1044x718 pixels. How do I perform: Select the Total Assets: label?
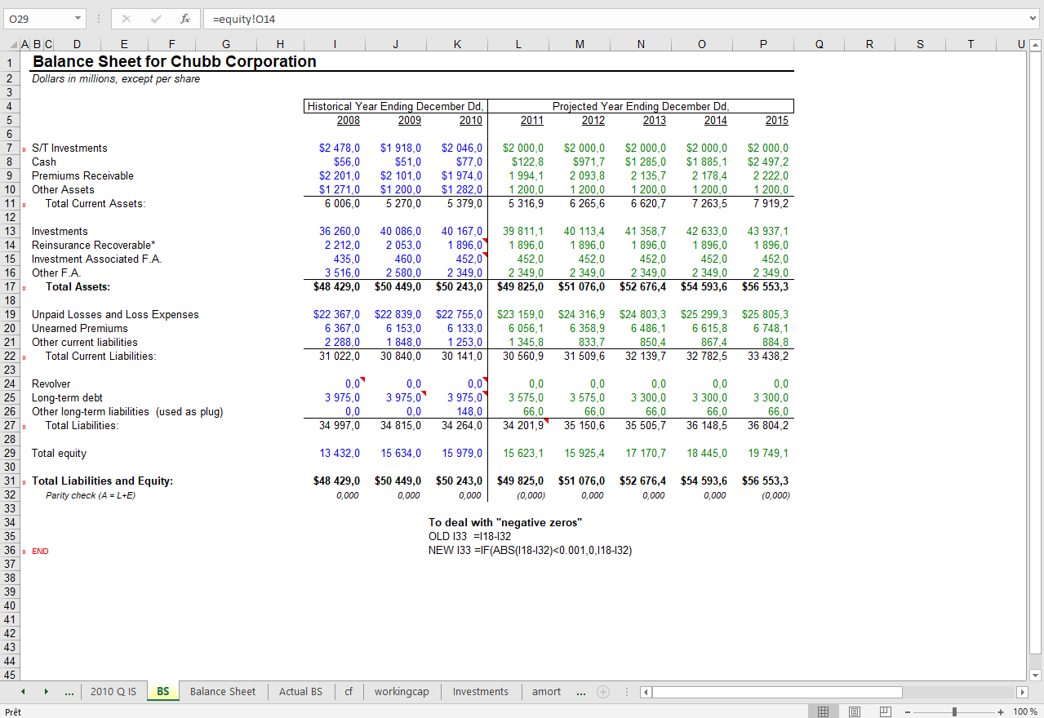(78, 286)
